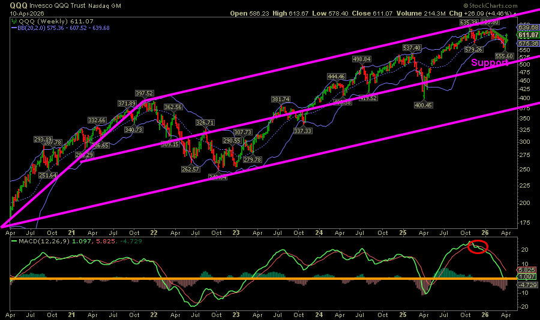The image size is (540, 320).
Task: Click the 498.84 high price label
Action: point(362,59)
